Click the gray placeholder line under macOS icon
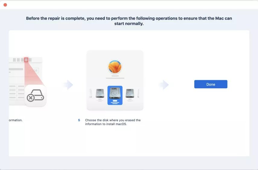The height and width of the screenshot is (170, 258). pos(115,78)
